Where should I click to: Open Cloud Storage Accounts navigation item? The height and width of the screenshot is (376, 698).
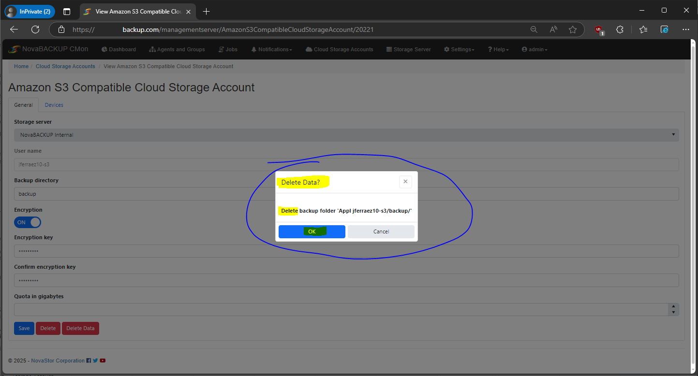click(340, 49)
